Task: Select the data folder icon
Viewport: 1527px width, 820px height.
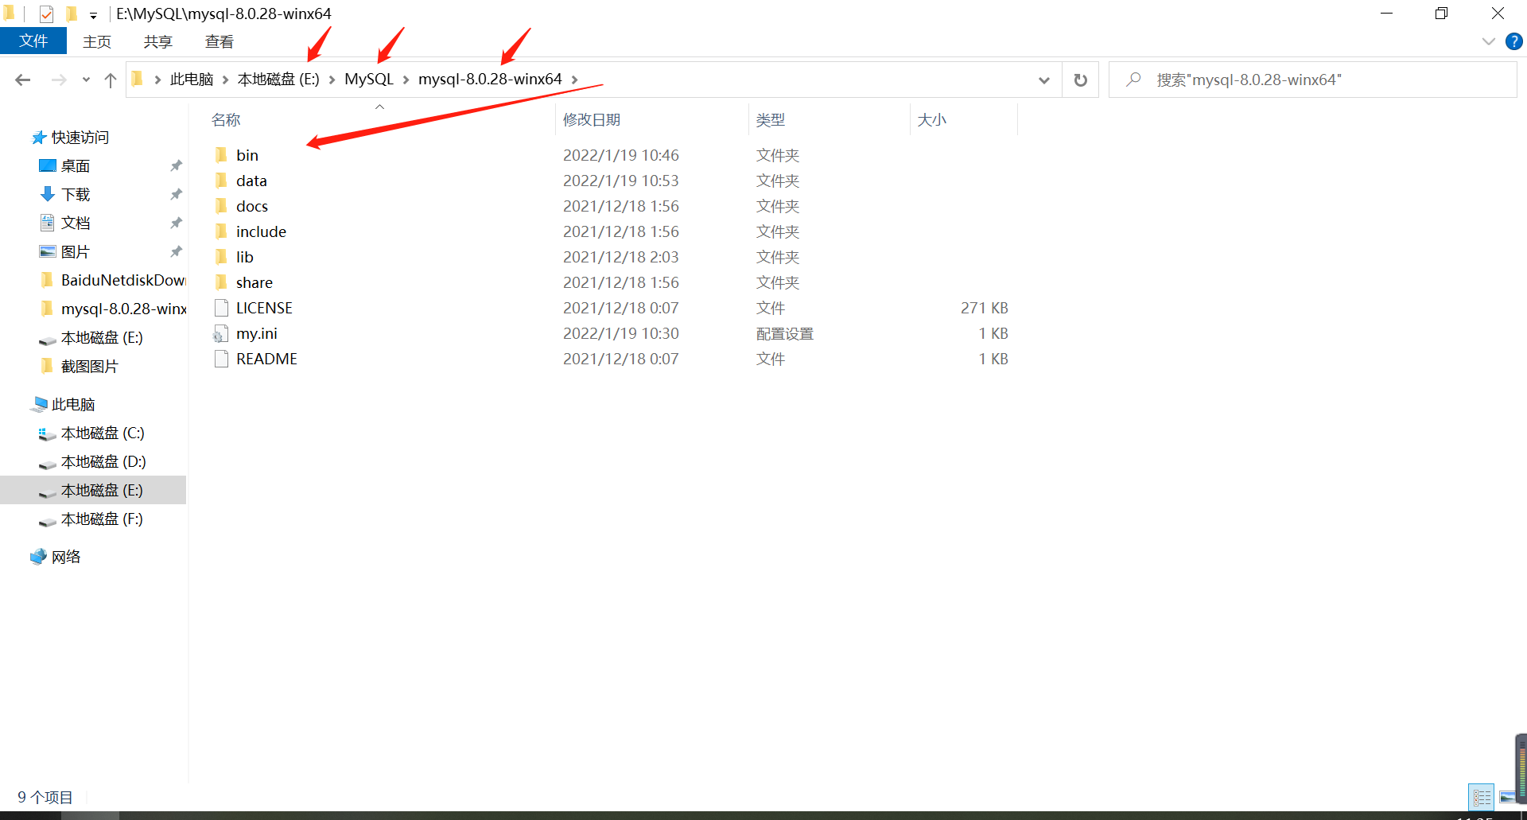Action: (x=221, y=181)
